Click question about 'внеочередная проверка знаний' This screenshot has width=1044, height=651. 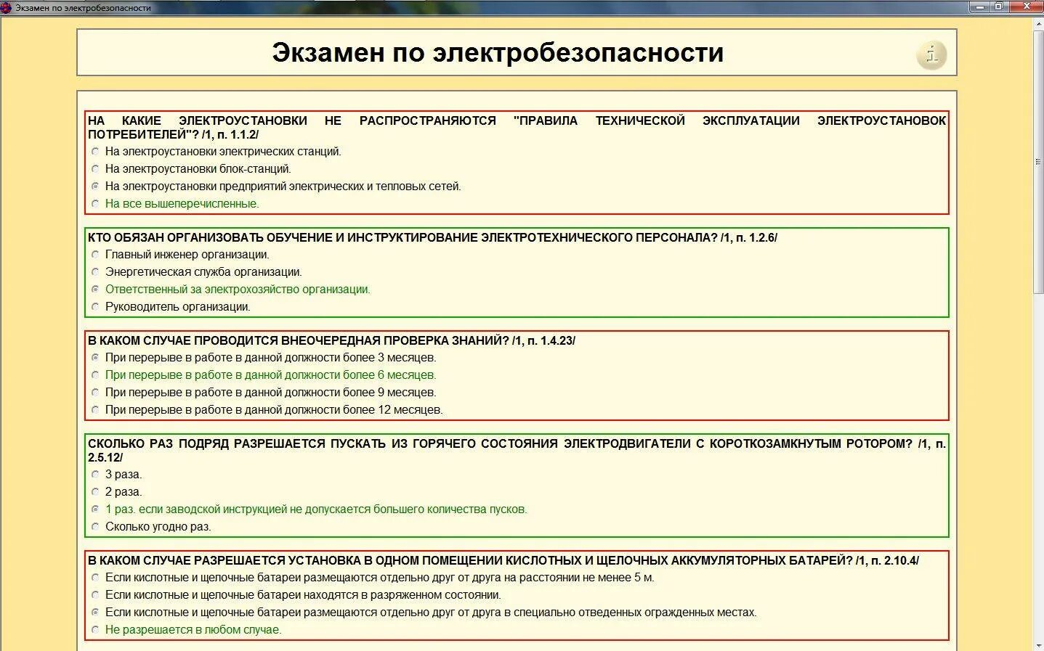coord(331,340)
